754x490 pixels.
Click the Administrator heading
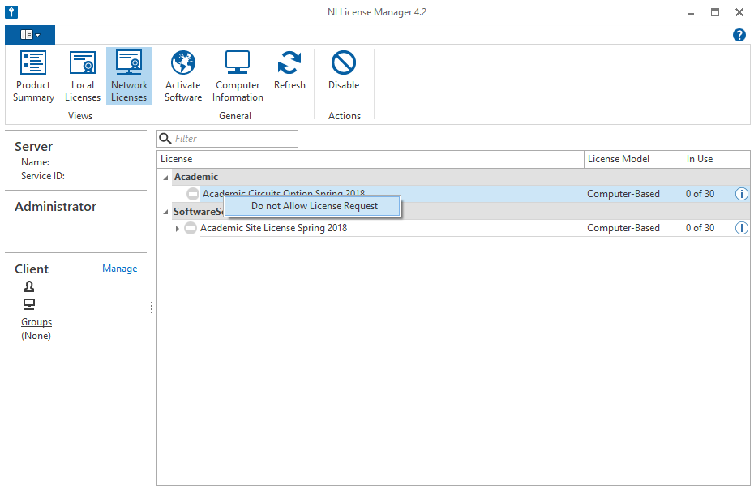coord(55,207)
